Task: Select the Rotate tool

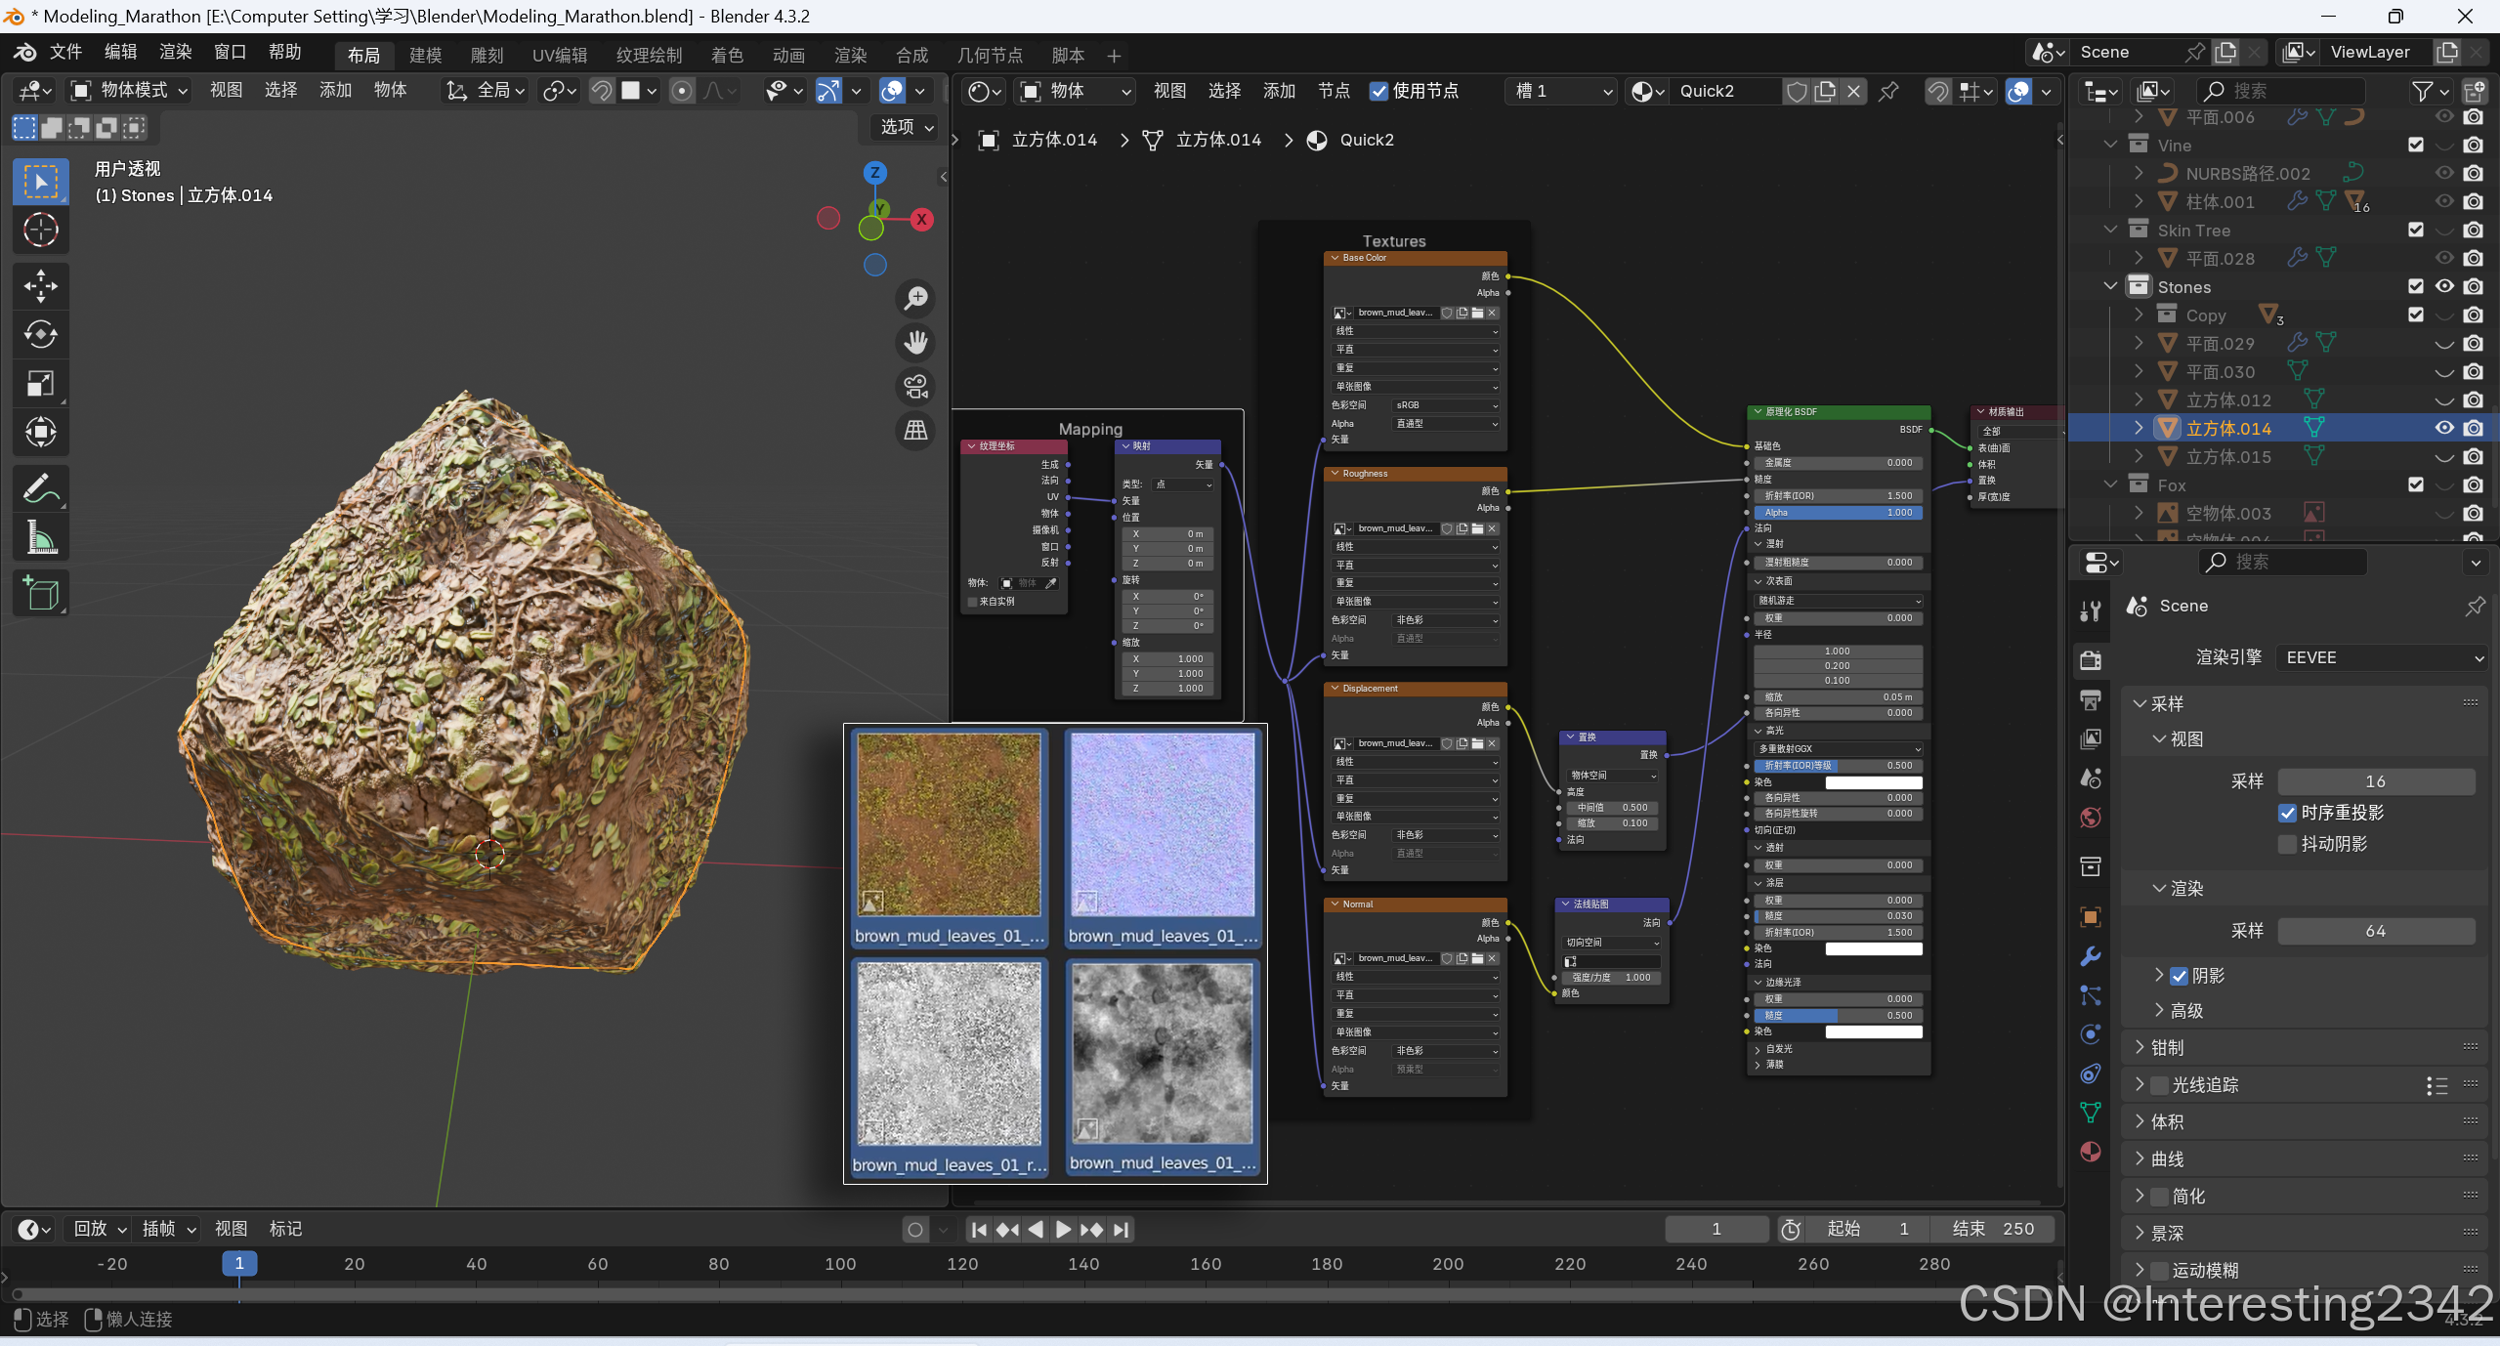Action: pyautogui.click(x=40, y=334)
